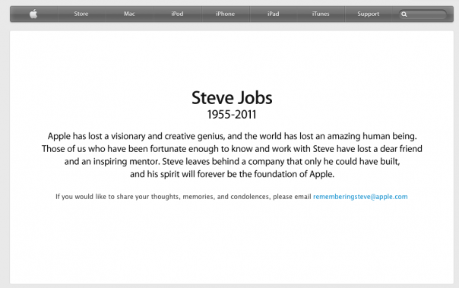Image resolution: width=459 pixels, height=288 pixels.
Task: Visit the Support section
Action: (x=369, y=14)
